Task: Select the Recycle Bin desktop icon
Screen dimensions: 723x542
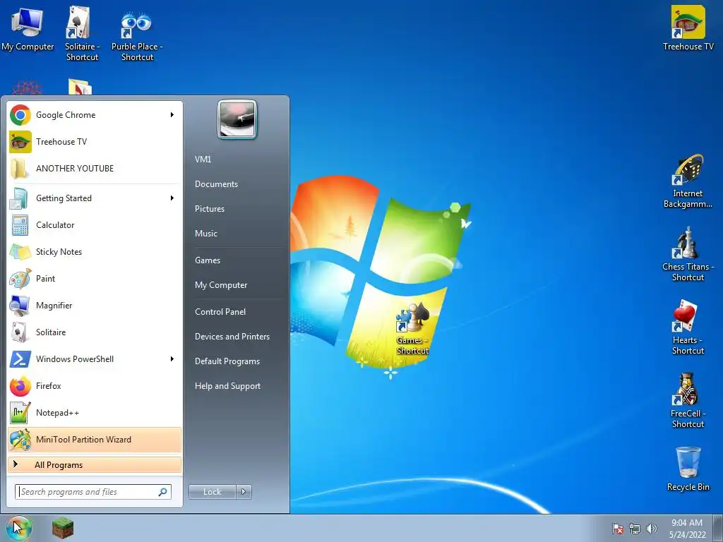Action: pos(688,469)
